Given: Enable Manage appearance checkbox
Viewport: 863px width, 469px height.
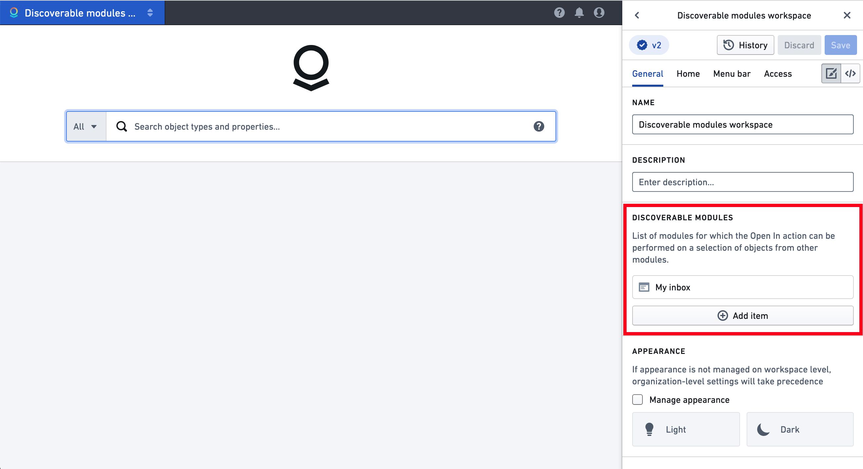Looking at the screenshot, I should (637, 400).
